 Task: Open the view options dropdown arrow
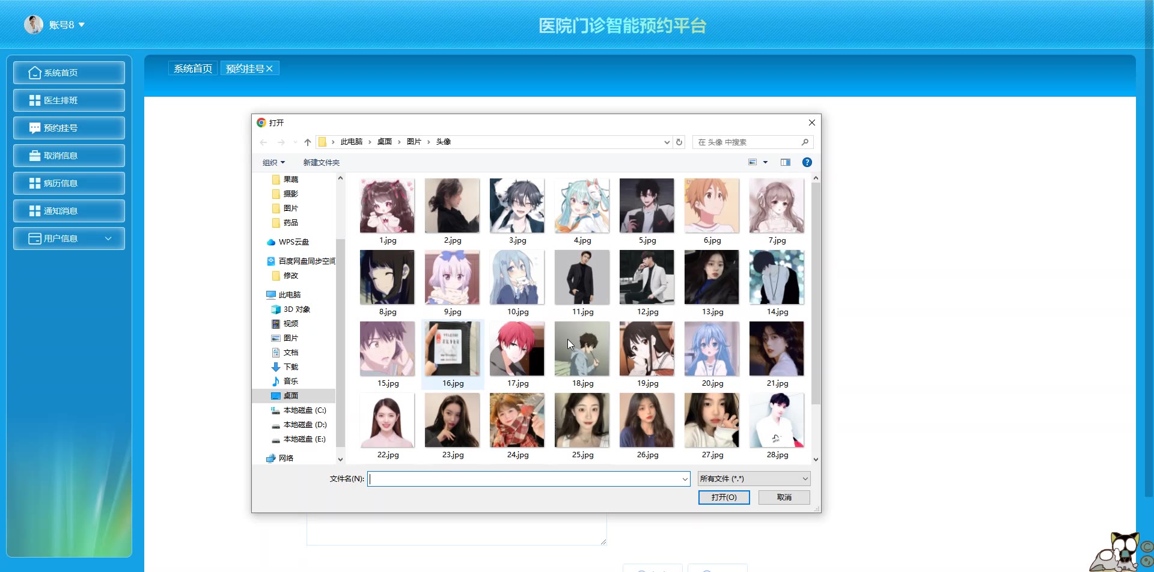tap(765, 162)
